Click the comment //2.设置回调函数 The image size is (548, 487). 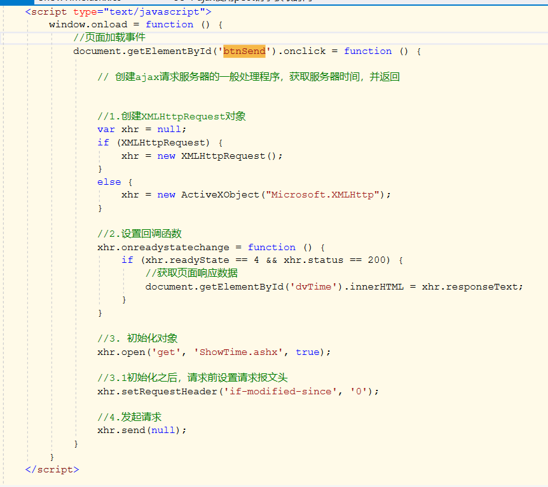tap(139, 234)
